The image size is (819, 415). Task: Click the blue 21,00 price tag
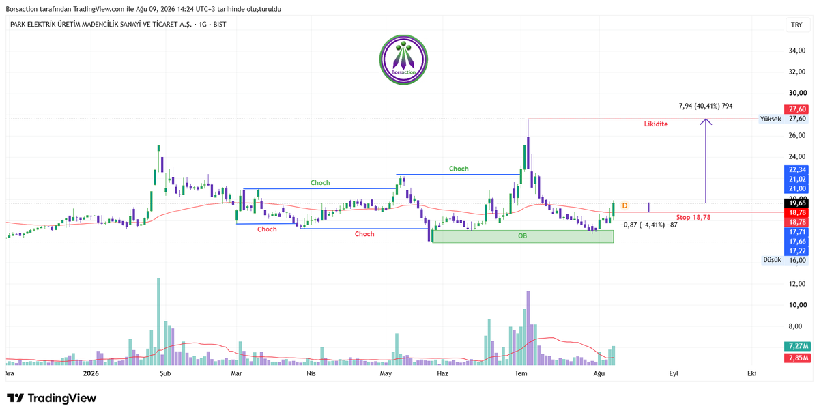coord(797,188)
